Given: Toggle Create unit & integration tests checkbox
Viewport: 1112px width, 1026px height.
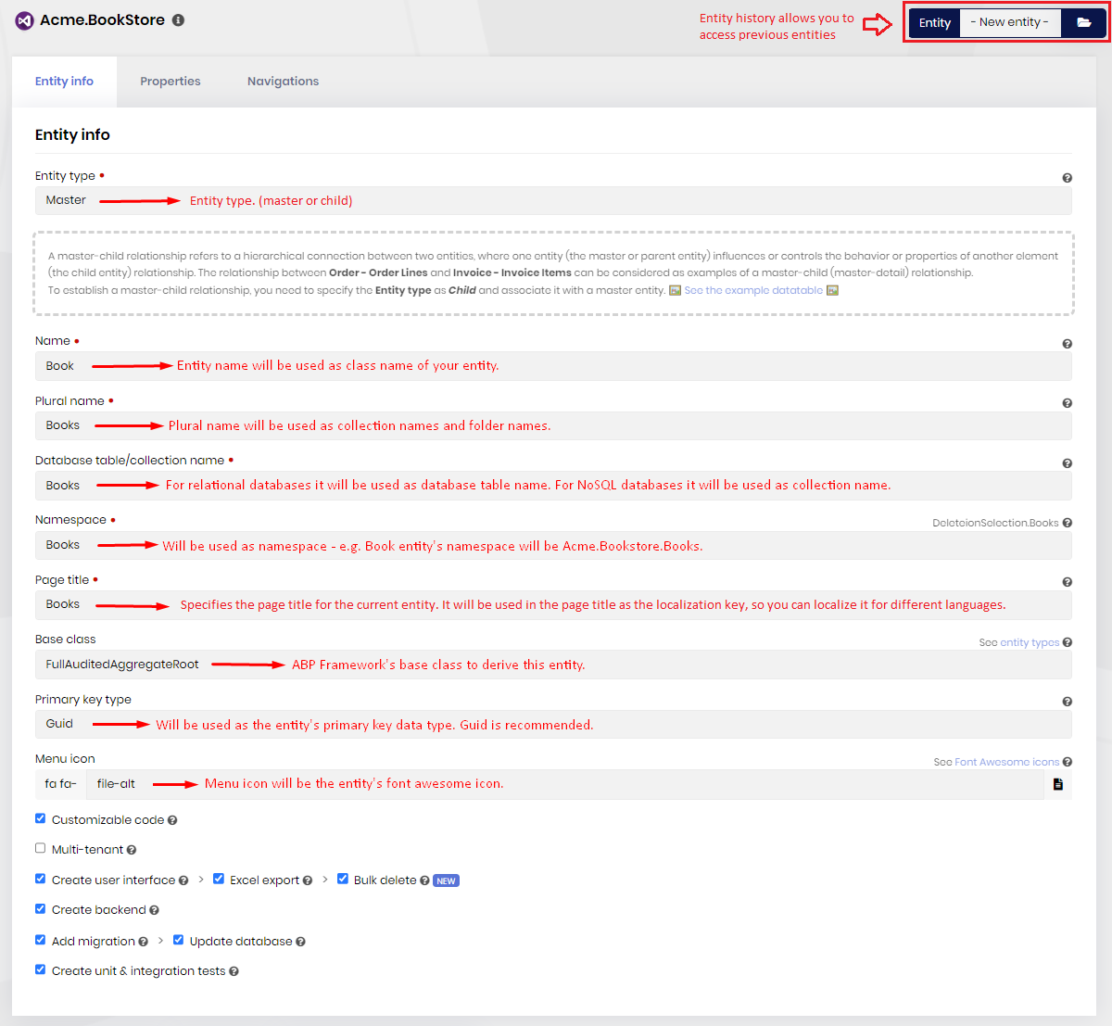Looking at the screenshot, I should coord(40,969).
